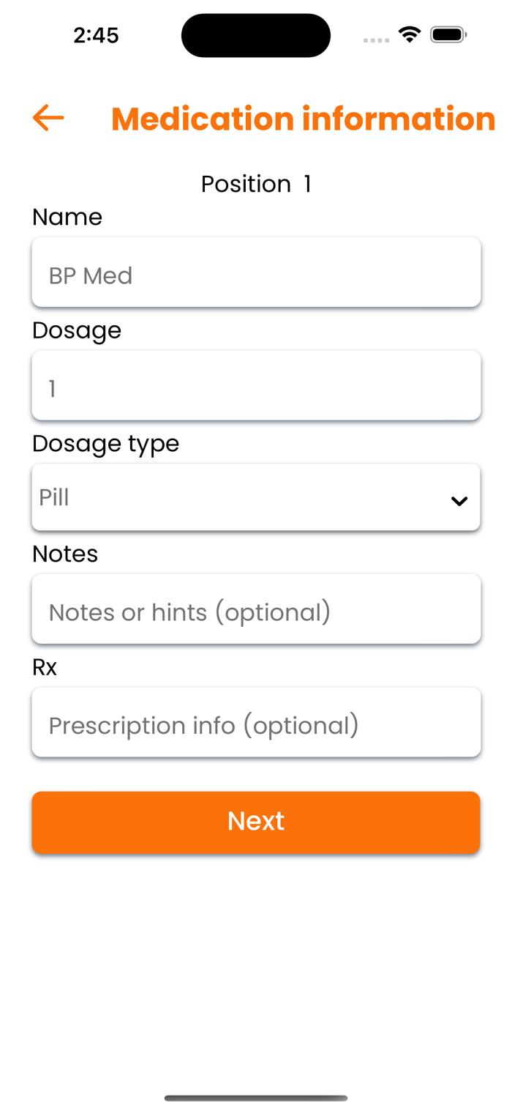This screenshot has width=512, height=1111.
Task: Click the cellular signal dots
Action: tap(376, 40)
